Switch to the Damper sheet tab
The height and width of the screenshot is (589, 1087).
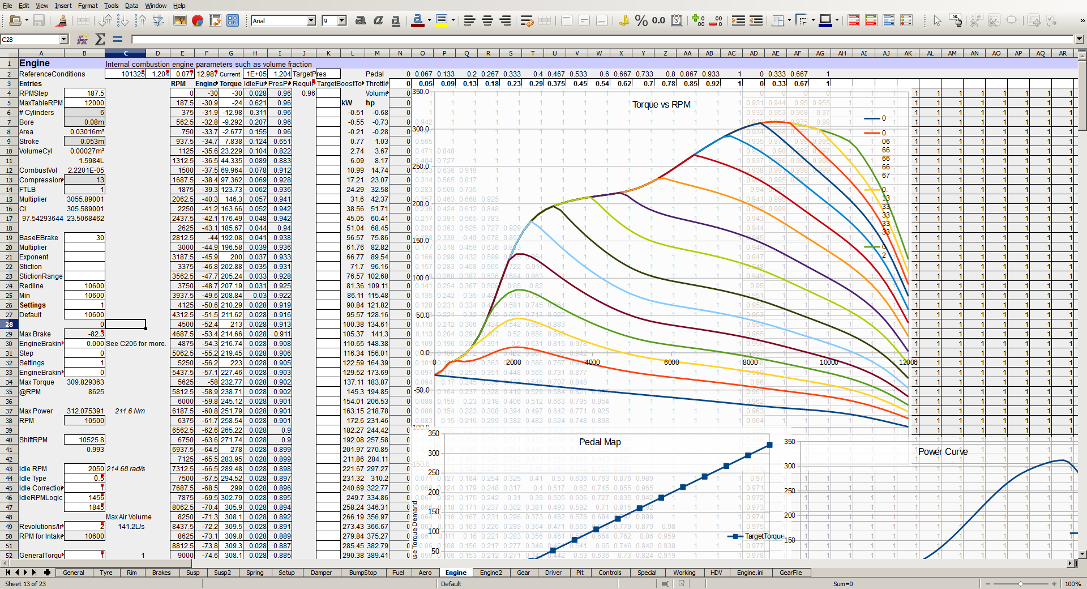321,573
